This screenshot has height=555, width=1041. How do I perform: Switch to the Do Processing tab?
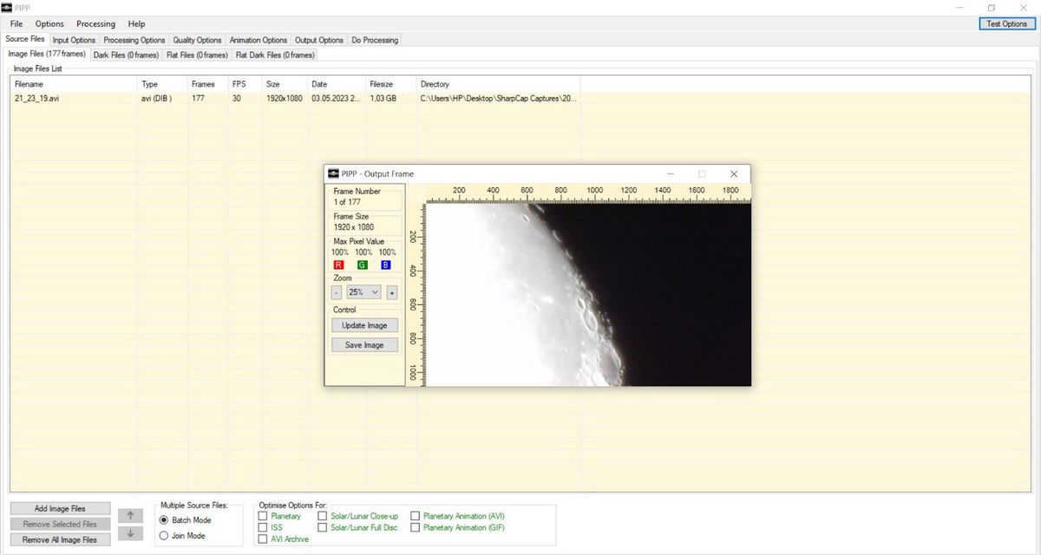pos(375,40)
